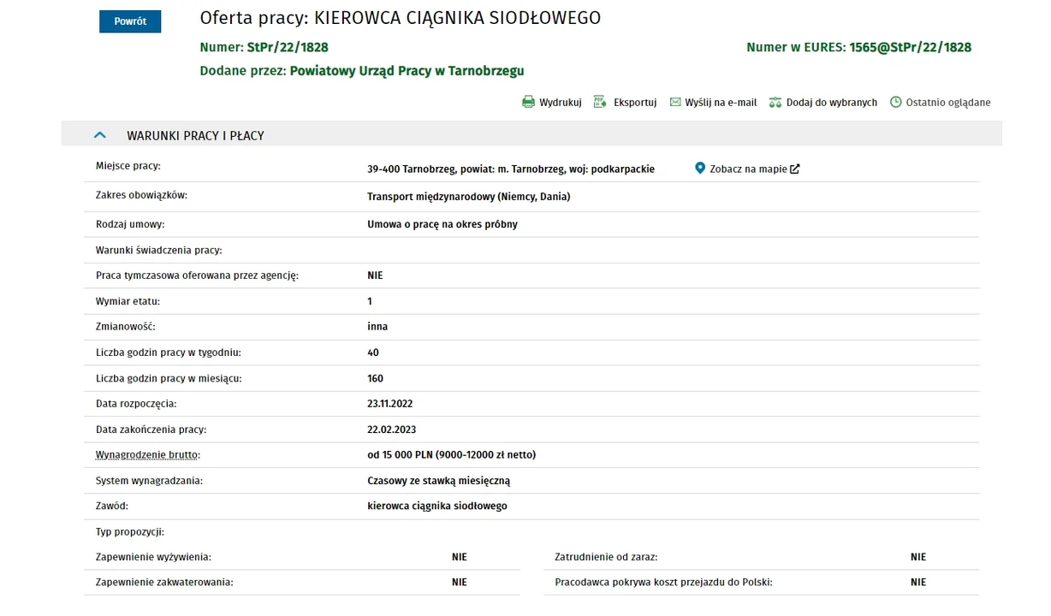
Task: Click the Rodzaj umowy label
Action: 130,224
